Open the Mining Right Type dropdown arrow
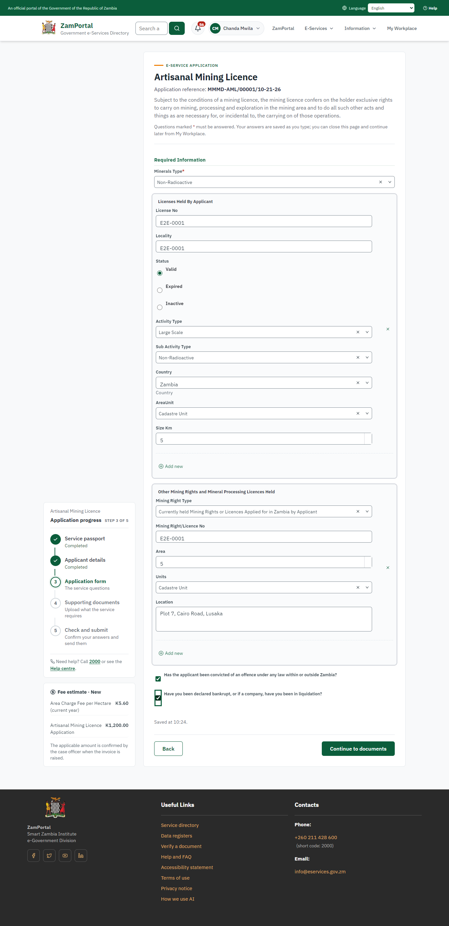Screen dimensions: 449x926 click(x=367, y=511)
